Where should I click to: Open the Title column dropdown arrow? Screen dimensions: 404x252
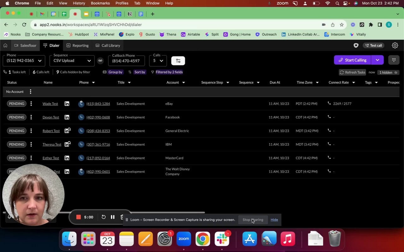click(x=129, y=83)
